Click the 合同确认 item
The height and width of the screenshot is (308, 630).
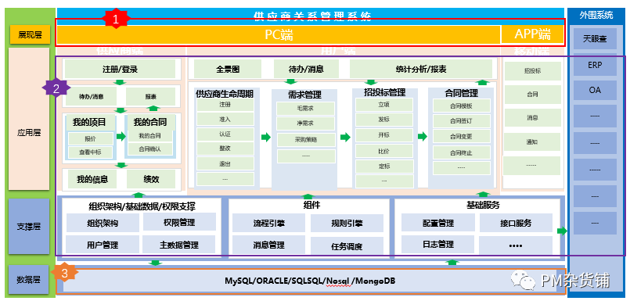click(x=149, y=149)
